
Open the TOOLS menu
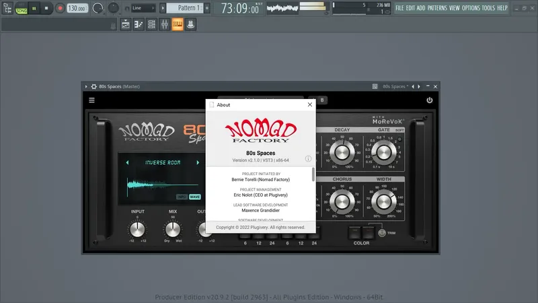click(488, 8)
